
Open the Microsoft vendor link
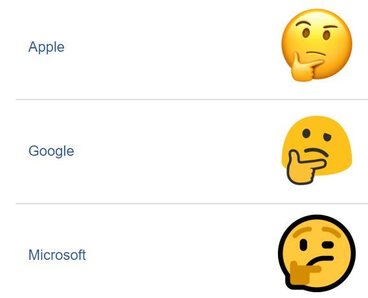pyautogui.click(x=57, y=255)
